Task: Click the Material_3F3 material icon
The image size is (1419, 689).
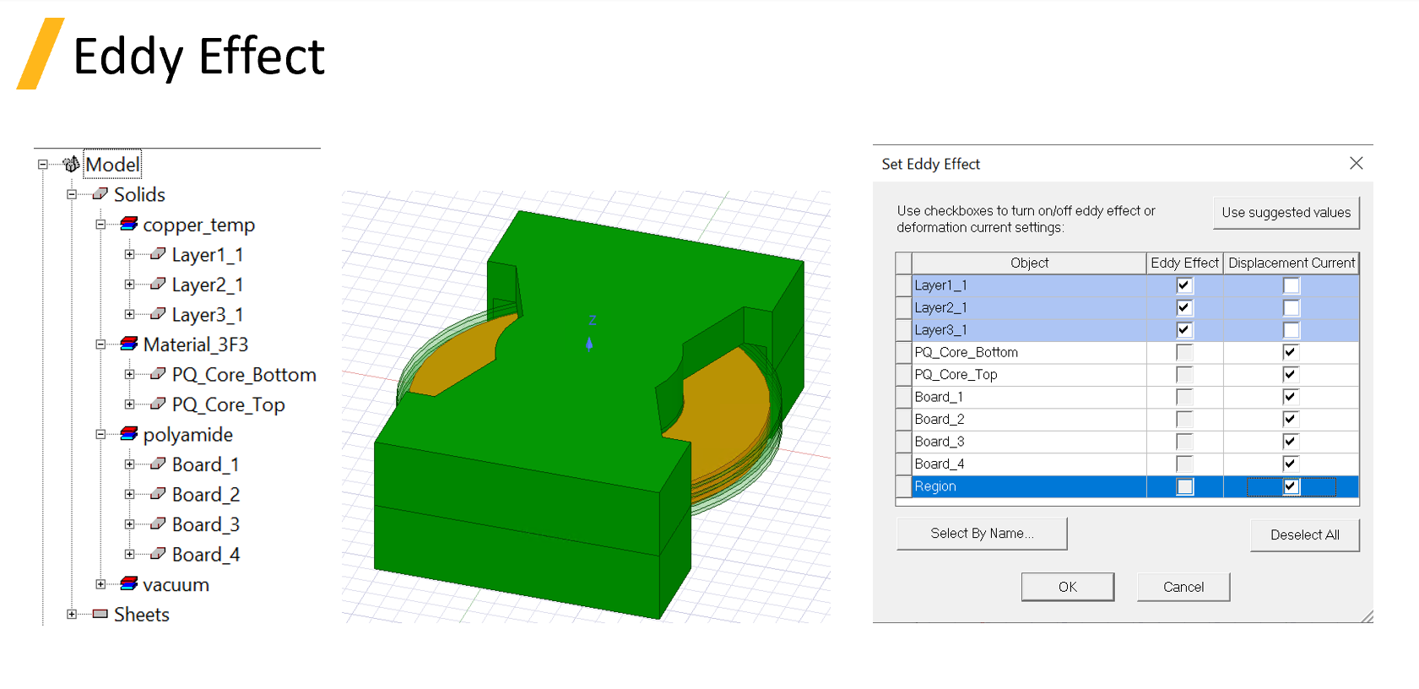Action: tap(129, 344)
